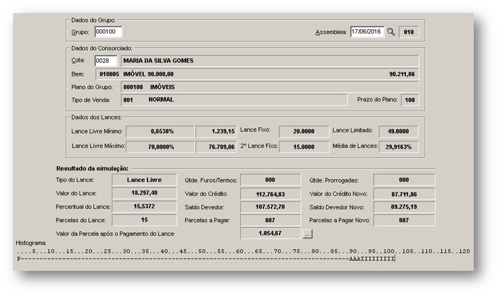The image size is (500, 297).
Task: Click the Dados do Consorciado group title
Action: pyautogui.click(x=101, y=48)
